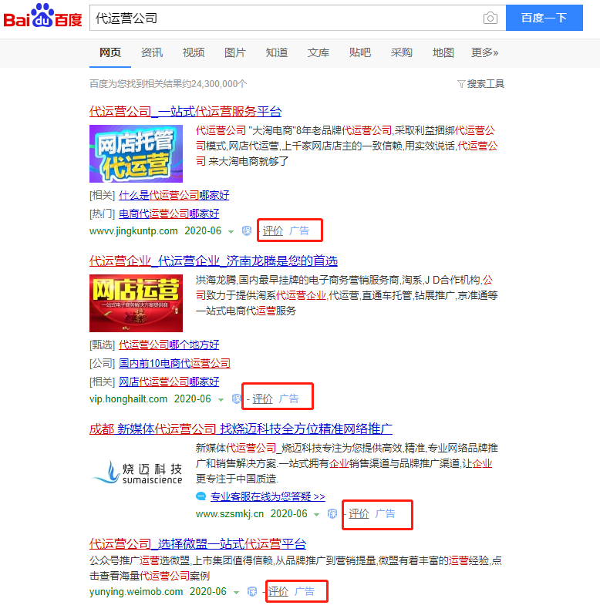Image resolution: width=600 pixels, height=612 pixels.
Task: Click the www.jingkuntp.com URL text
Action: pyautogui.click(x=133, y=231)
